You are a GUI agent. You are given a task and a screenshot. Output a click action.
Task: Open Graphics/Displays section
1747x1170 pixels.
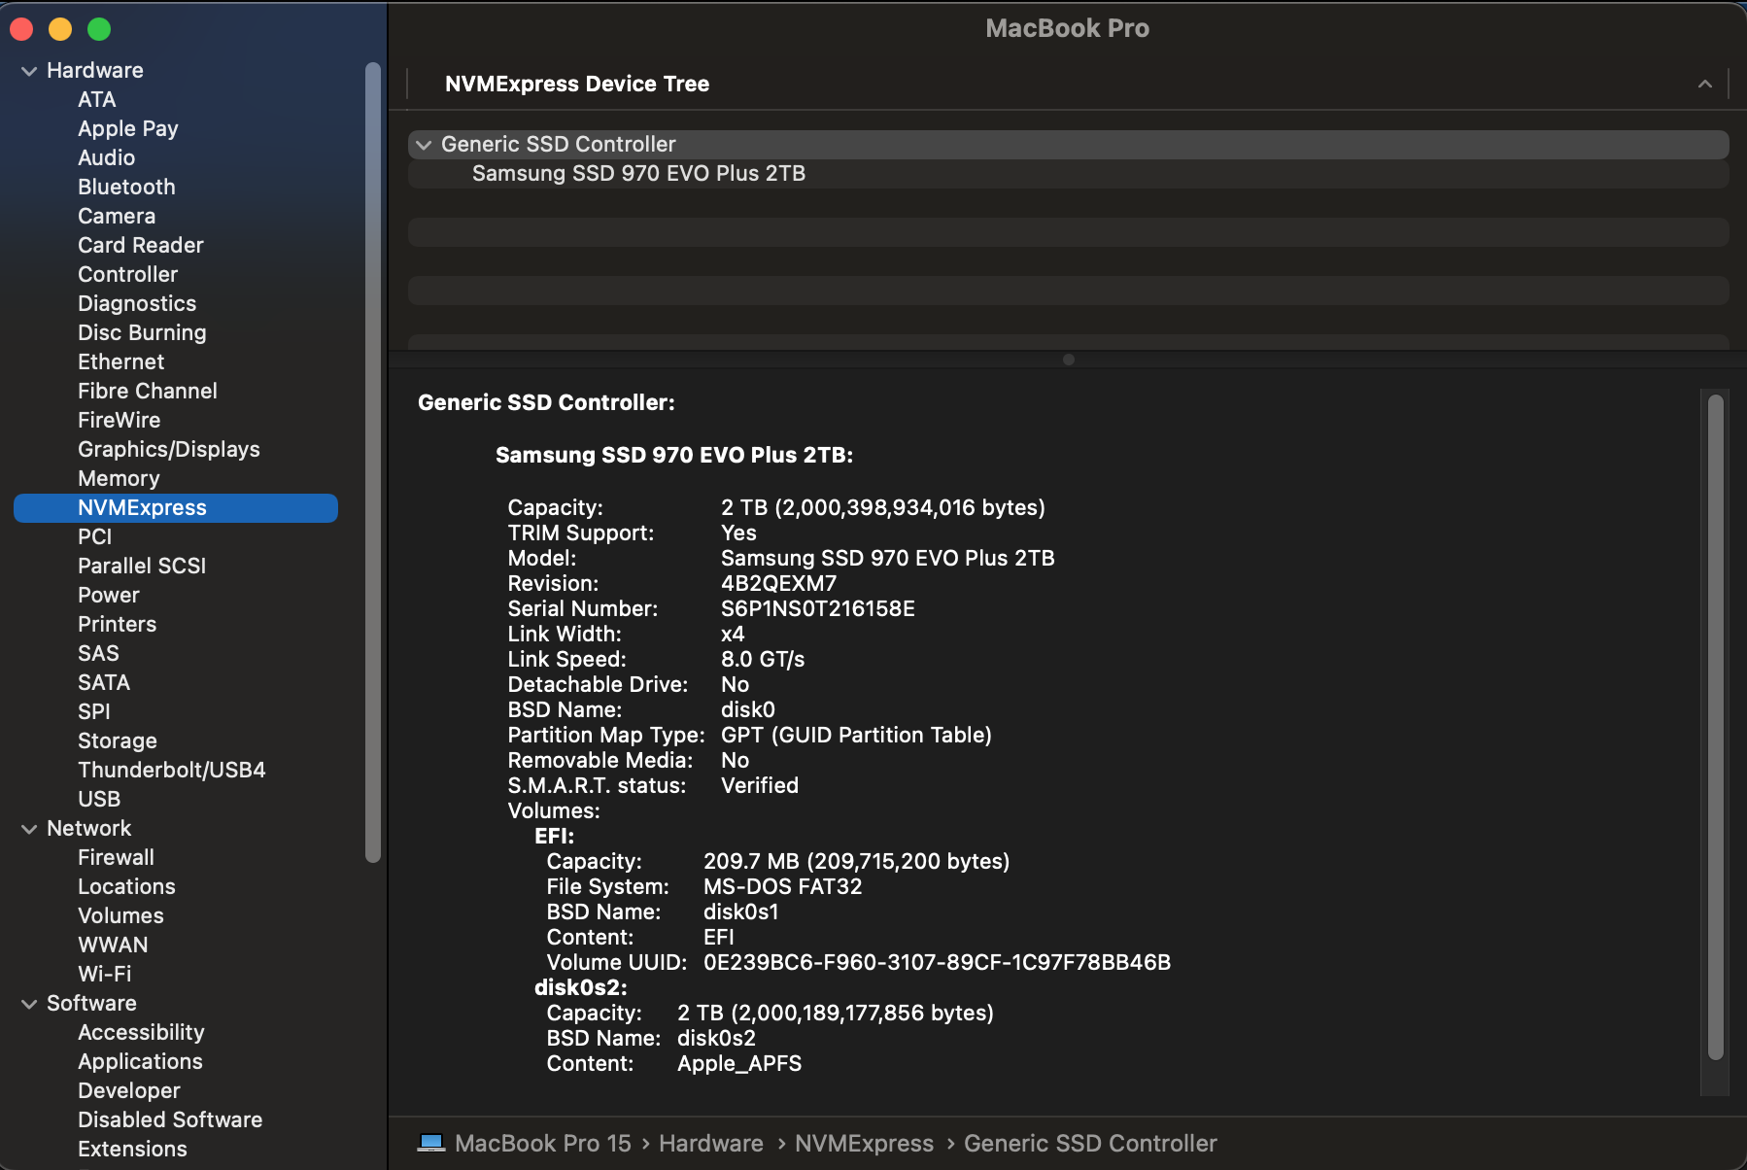click(169, 450)
